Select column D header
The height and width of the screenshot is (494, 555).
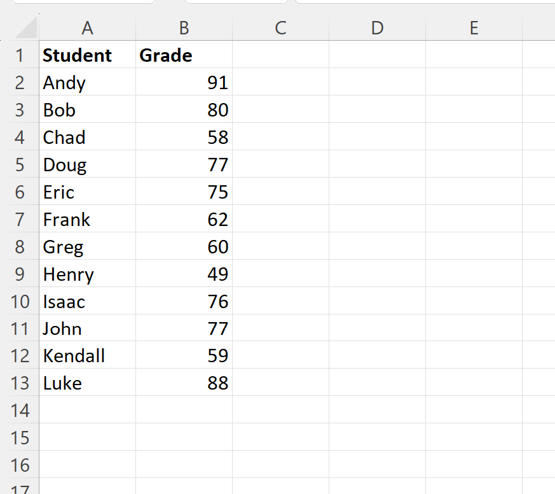(x=377, y=28)
